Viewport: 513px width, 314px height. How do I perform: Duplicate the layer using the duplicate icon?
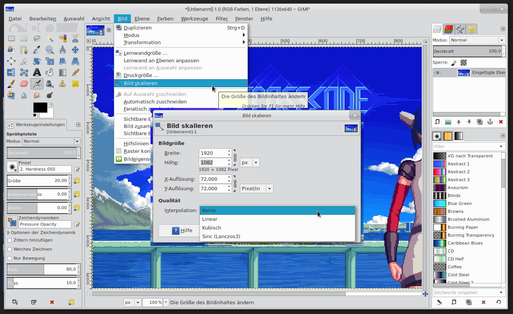(x=480, y=122)
